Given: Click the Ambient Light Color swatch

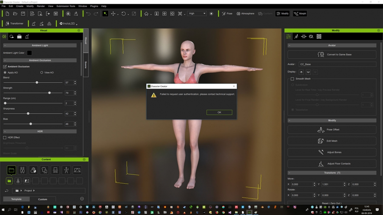Looking at the screenshot, I should (x=29, y=53).
